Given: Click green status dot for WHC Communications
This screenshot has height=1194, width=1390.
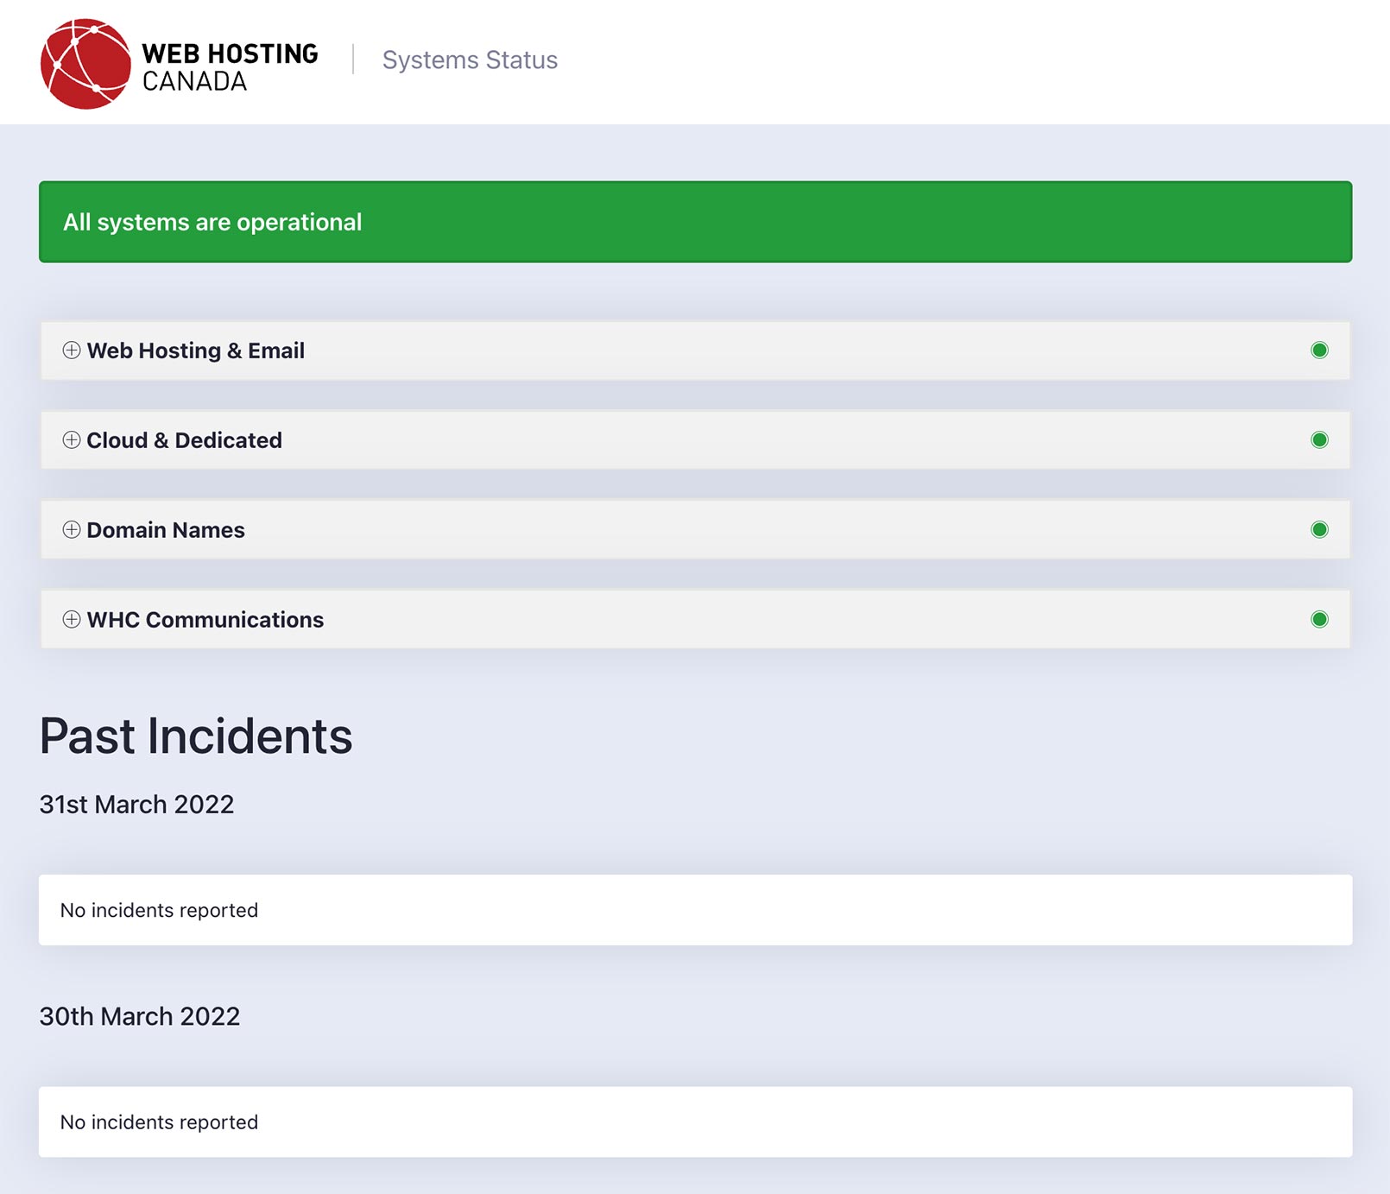Looking at the screenshot, I should 1319,619.
